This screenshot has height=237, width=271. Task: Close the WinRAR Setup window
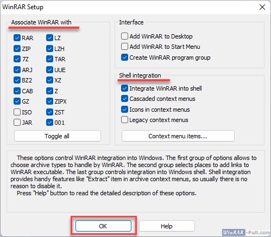[262, 7]
